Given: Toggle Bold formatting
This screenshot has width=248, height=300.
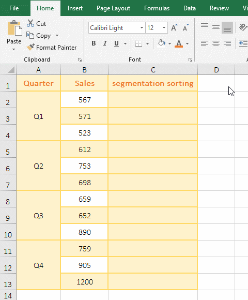Looking at the screenshot, I should (94, 43).
